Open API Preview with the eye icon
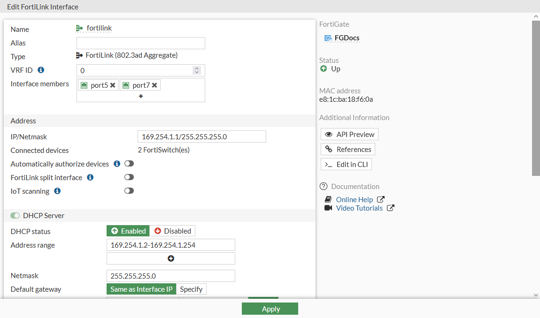The height and width of the screenshot is (318, 540). point(349,134)
